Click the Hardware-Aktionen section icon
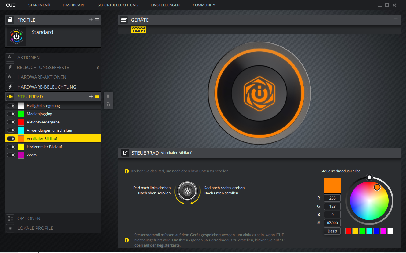Viewport: 406px width, 253px height. (x=10, y=77)
